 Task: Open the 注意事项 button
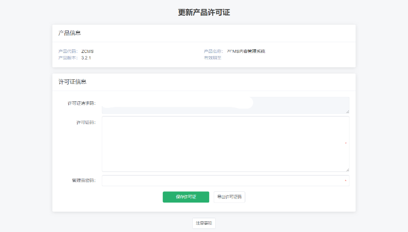203,223
